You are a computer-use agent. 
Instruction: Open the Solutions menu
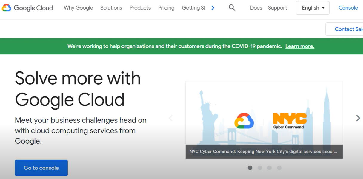(111, 8)
